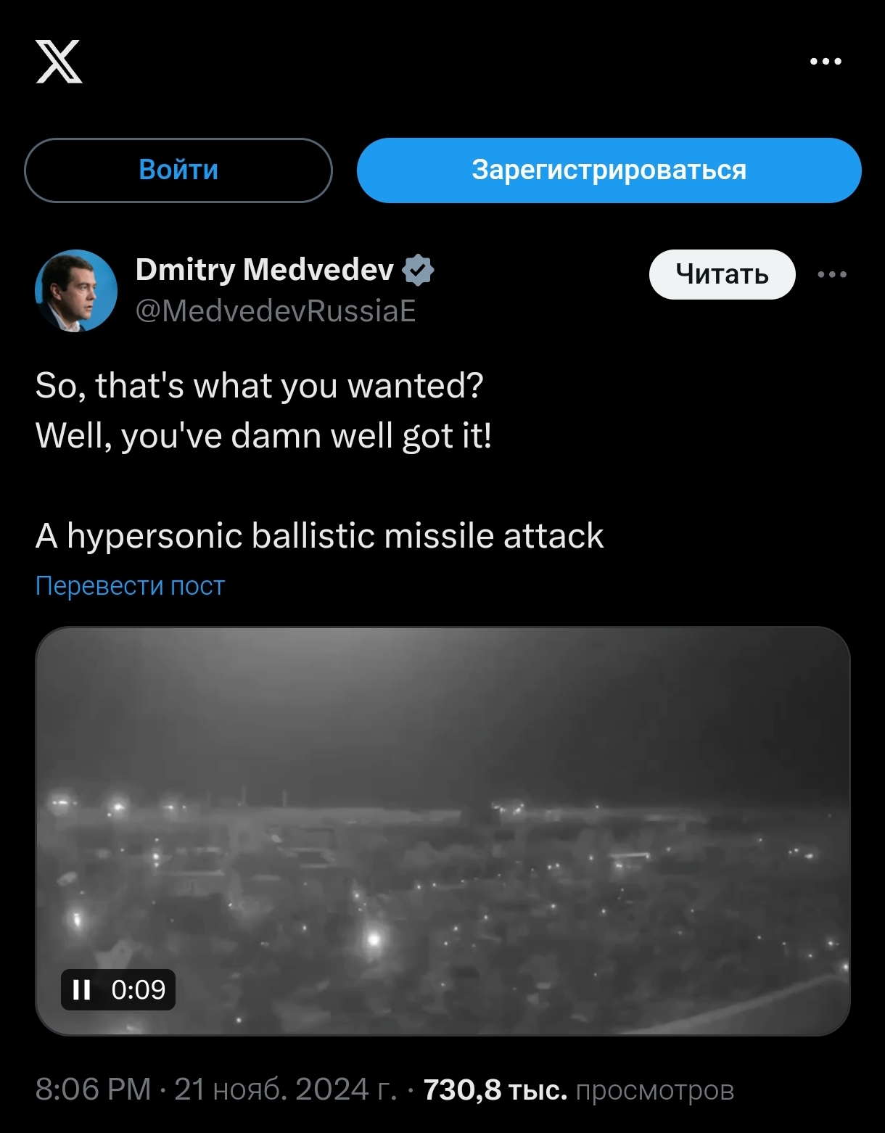Click the X logo
885x1133 pixels.
click(x=59, y=62)
